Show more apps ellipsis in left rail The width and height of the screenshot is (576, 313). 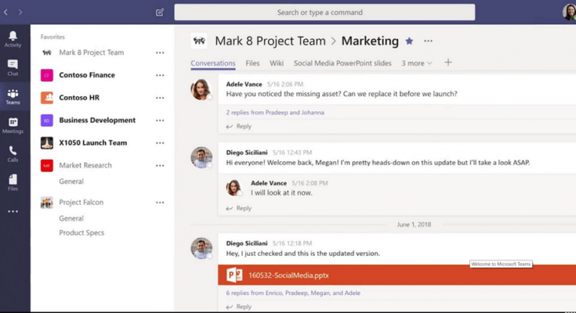click(13, 211)
